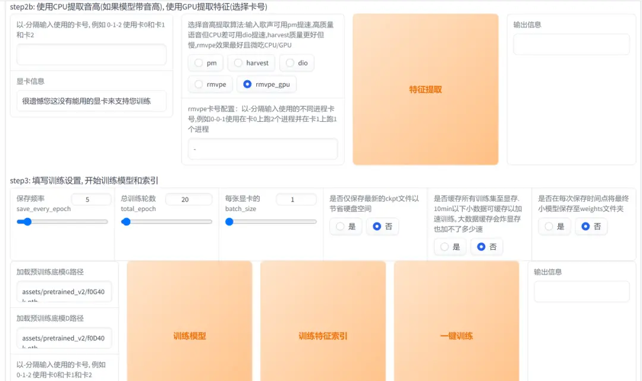Click the rmvpe卡号配置 input field

263,149
